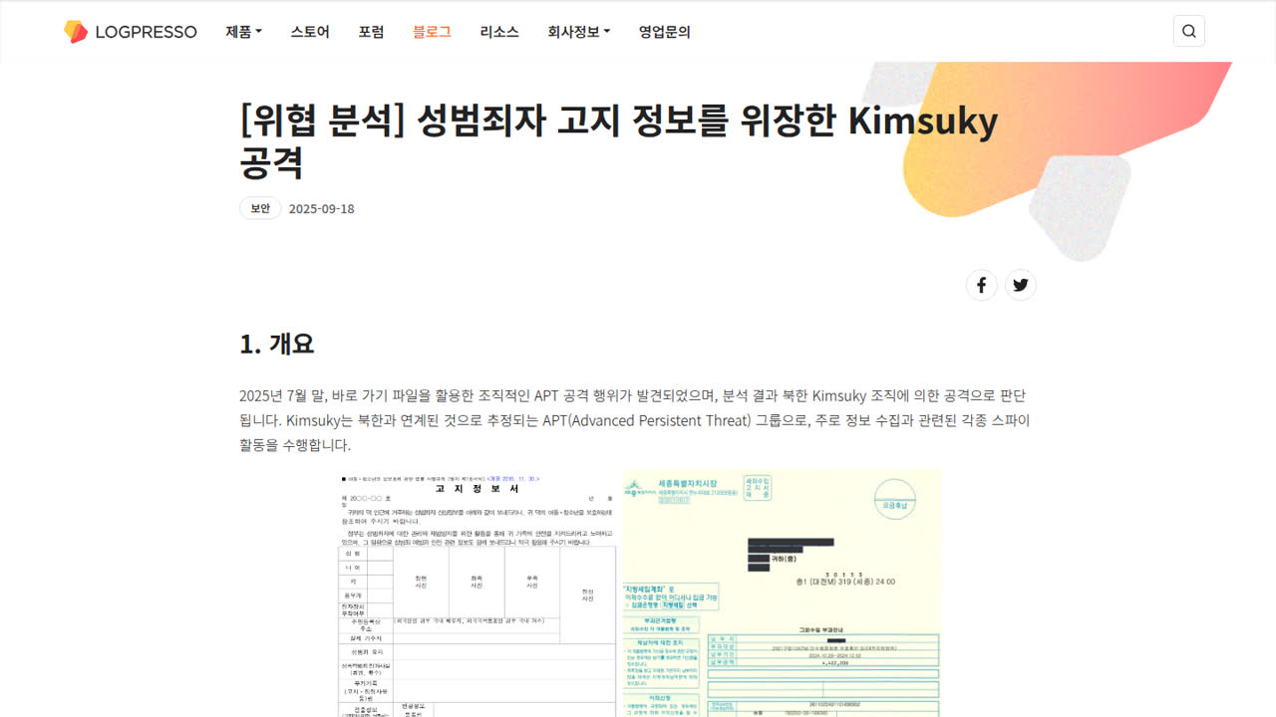Click the Kimsuky attack article title

coord(619,140)
